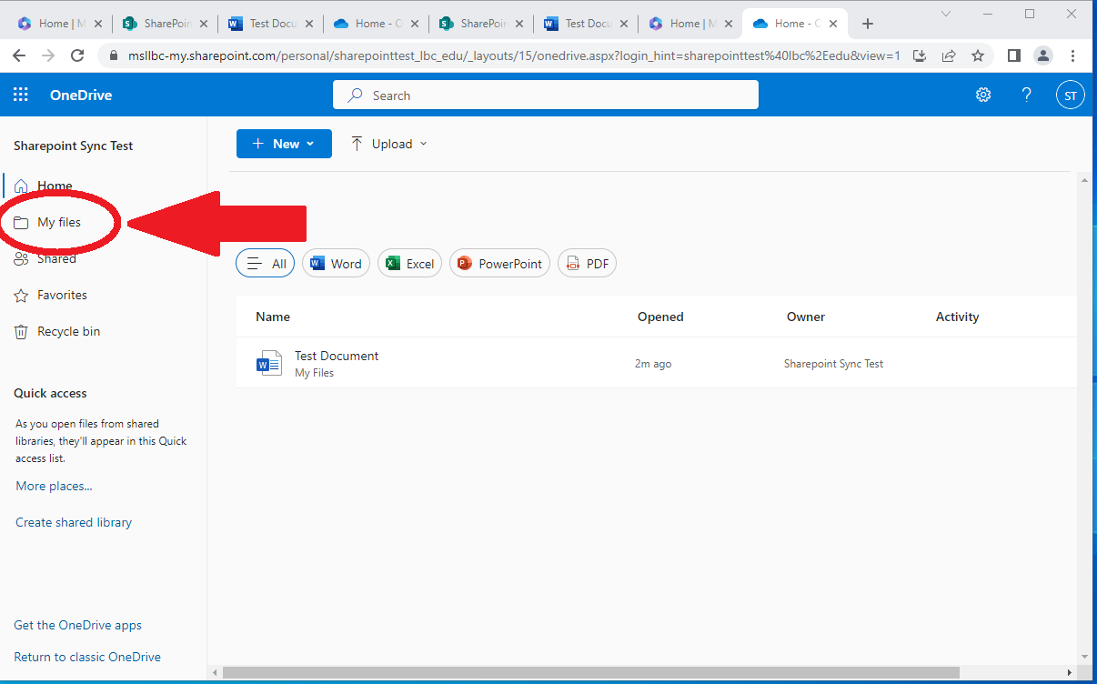Open the tab search chevron in Chrome
Image resolution: width=1097 pixels, height=684 pixels.
946,14
